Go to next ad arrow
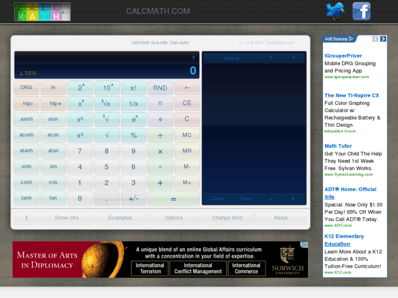Screen dimensions: 398x298 click(383, 39)
